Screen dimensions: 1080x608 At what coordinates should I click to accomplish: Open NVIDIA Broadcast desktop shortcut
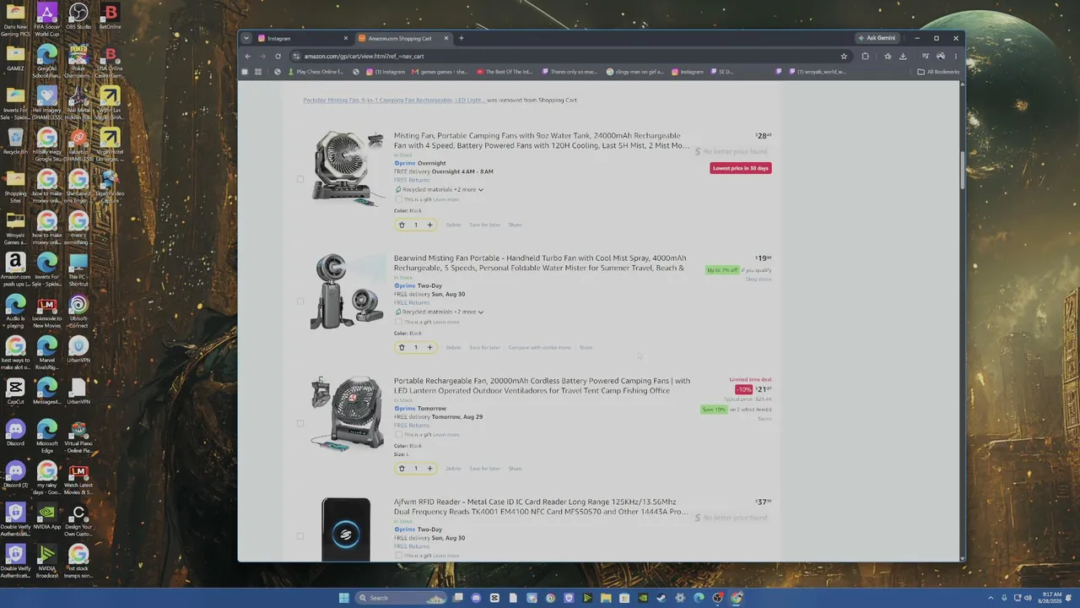coord(46,561)
